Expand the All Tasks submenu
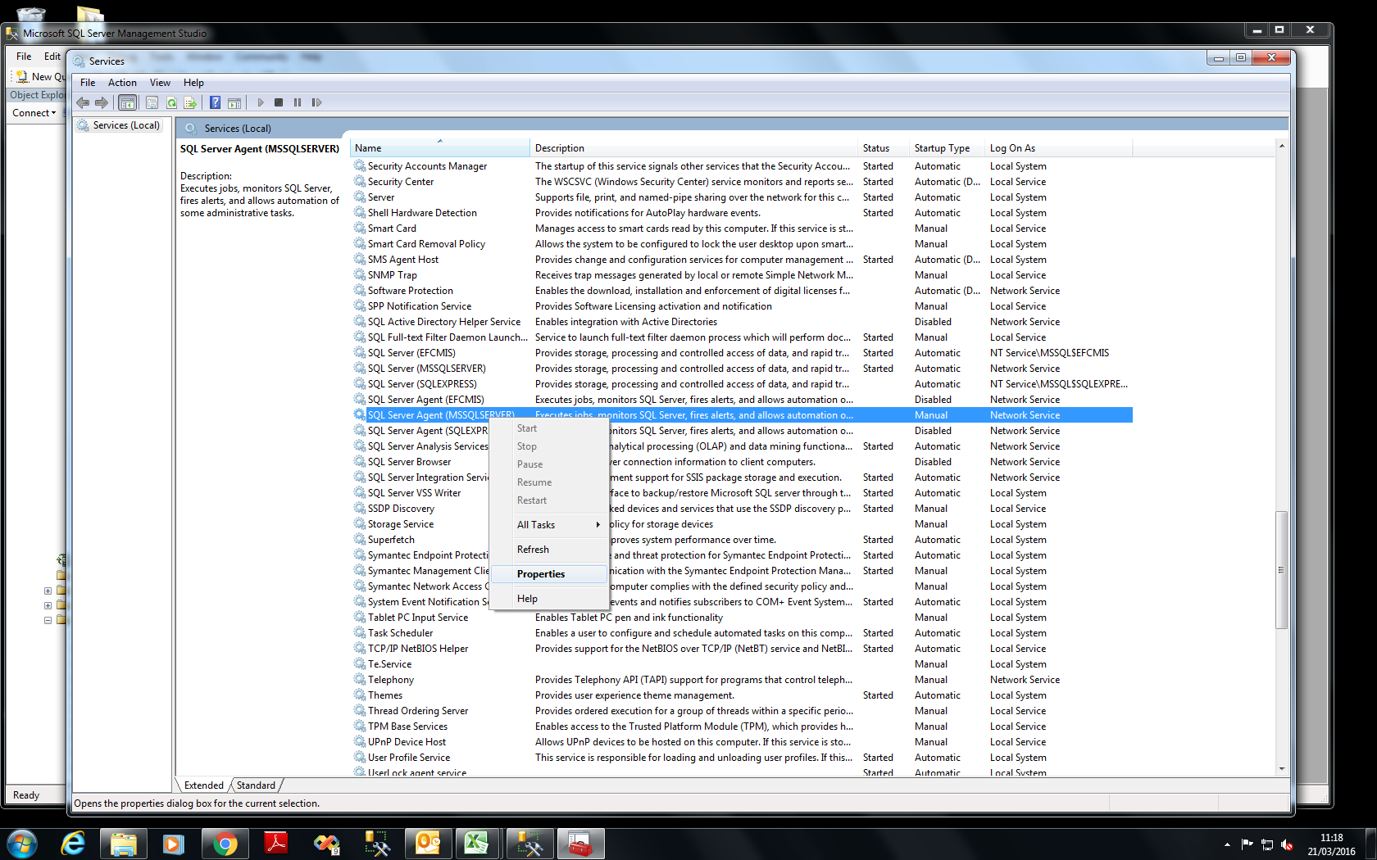The height and width of the screenshot is (860, 1377). click(549, 525)
